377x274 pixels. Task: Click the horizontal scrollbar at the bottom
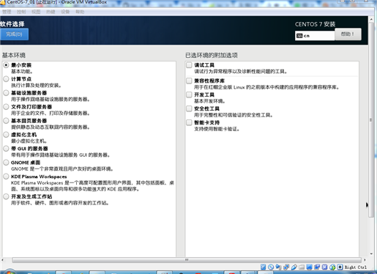coord(187,260)
